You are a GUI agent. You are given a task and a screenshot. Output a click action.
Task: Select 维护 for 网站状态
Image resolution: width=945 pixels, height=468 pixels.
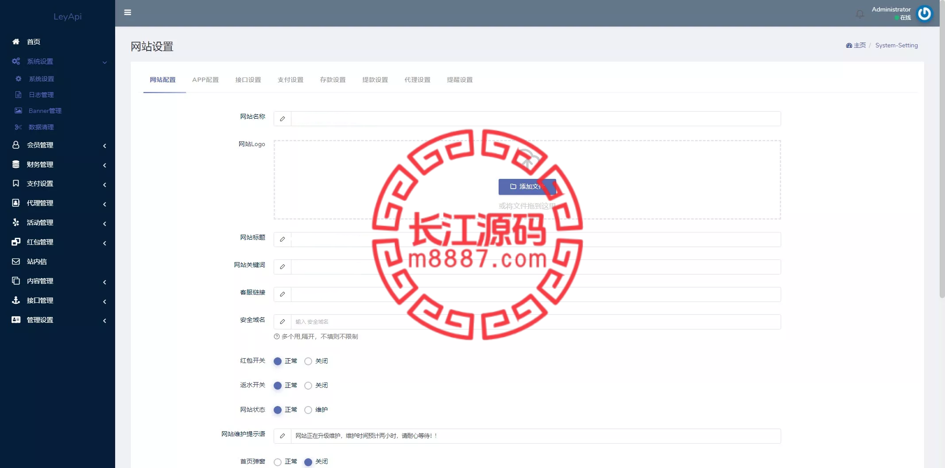(x=308, y=410)
